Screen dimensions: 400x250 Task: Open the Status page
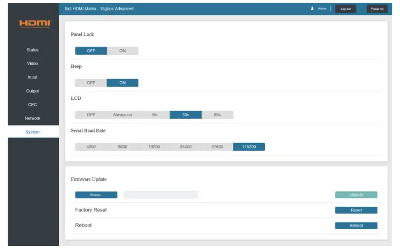tap(33, 50)
